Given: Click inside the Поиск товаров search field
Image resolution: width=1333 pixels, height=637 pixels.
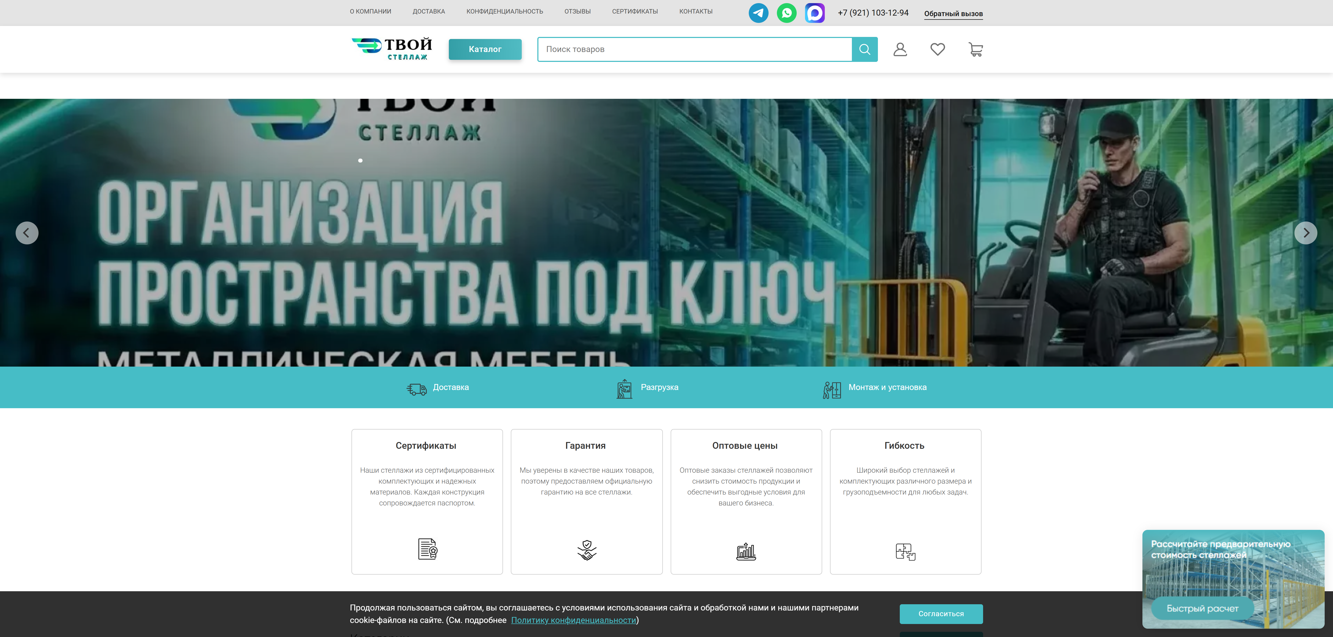Looking at the screenshot, I should click(x=673, y=49).
